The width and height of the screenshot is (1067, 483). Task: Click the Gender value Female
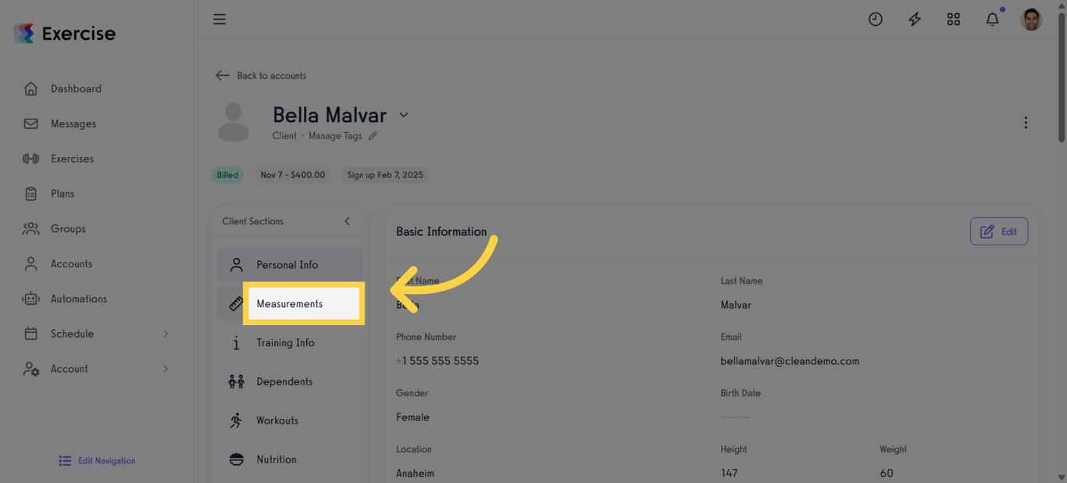[x=412, y=417]
